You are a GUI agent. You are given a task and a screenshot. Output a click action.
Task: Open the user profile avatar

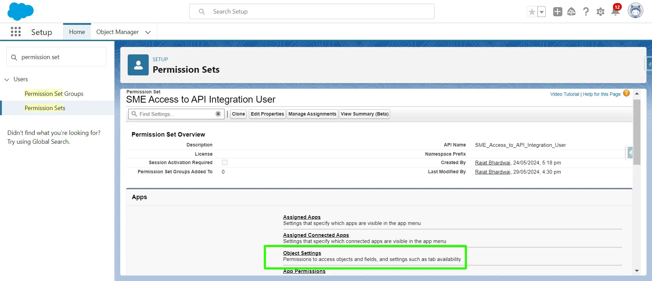pos(635,11)
